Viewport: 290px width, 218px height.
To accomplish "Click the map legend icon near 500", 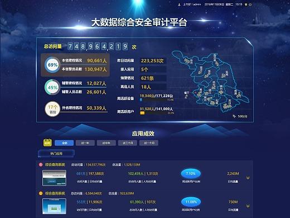I will pos(234,116).
